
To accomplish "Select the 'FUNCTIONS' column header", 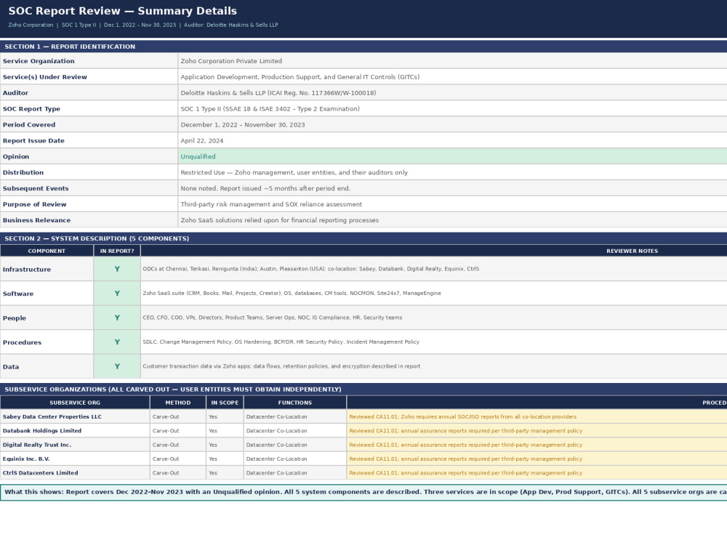I will [295, 403].
